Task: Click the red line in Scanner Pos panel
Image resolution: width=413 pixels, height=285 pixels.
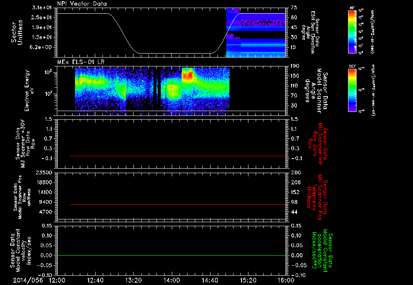Action: (177, 204)
